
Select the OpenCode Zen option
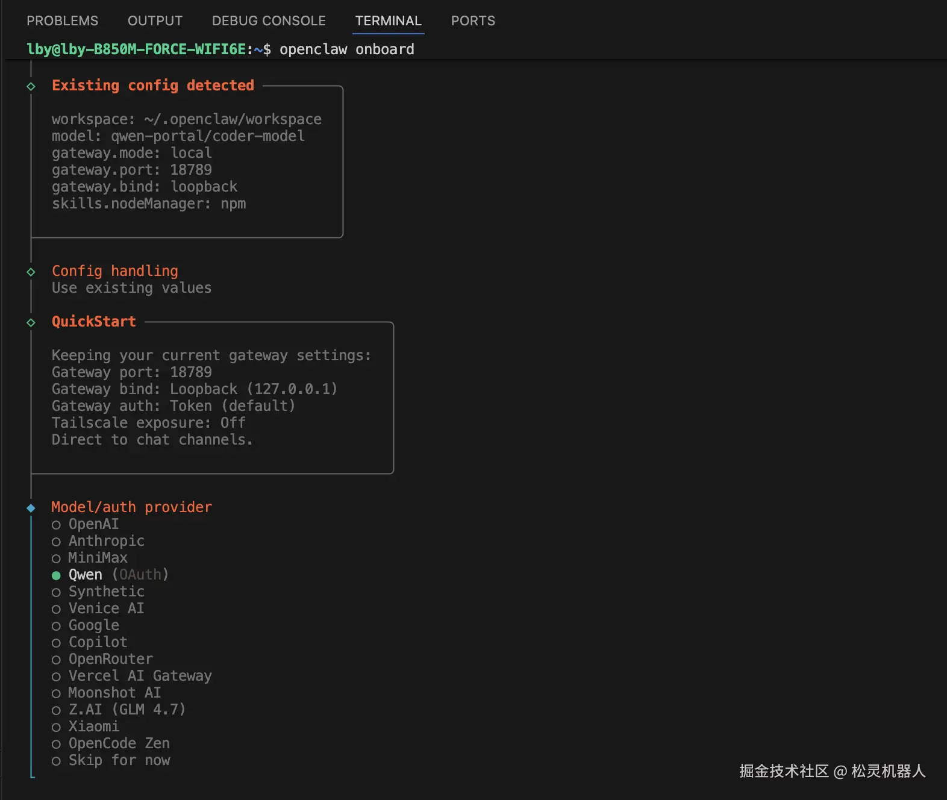(x=111, y=743)
